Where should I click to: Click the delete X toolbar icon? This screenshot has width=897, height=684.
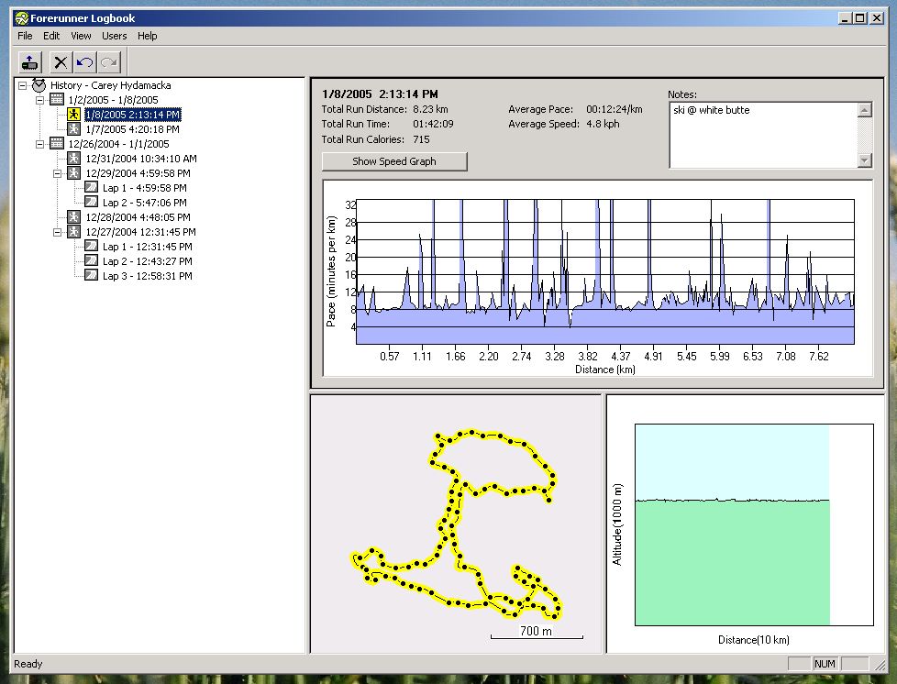(61, 61)
